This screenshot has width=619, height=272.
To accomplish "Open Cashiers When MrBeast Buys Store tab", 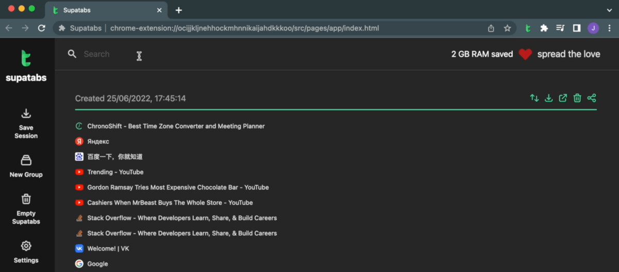I will pyautogui.click(x=170, y=203).
